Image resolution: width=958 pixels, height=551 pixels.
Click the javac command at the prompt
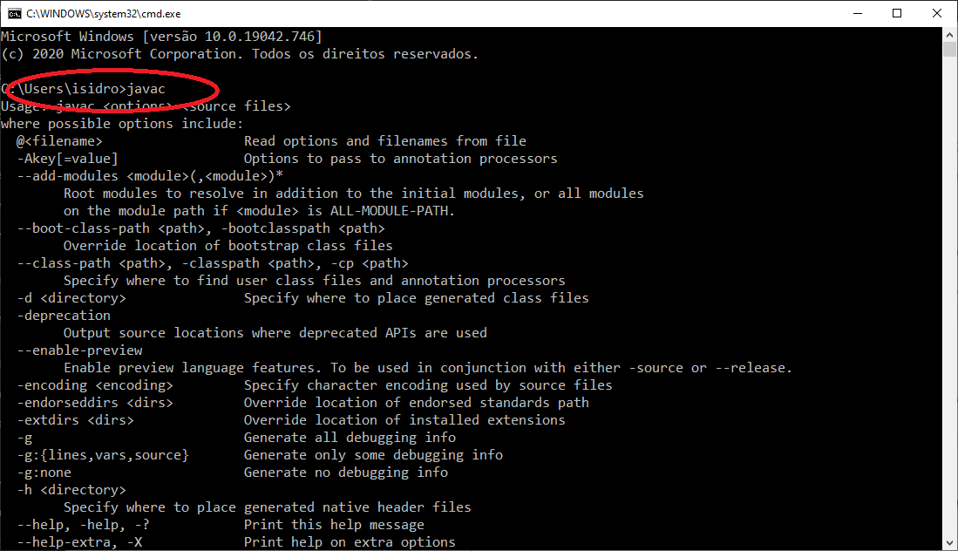[x=146, y=89]
